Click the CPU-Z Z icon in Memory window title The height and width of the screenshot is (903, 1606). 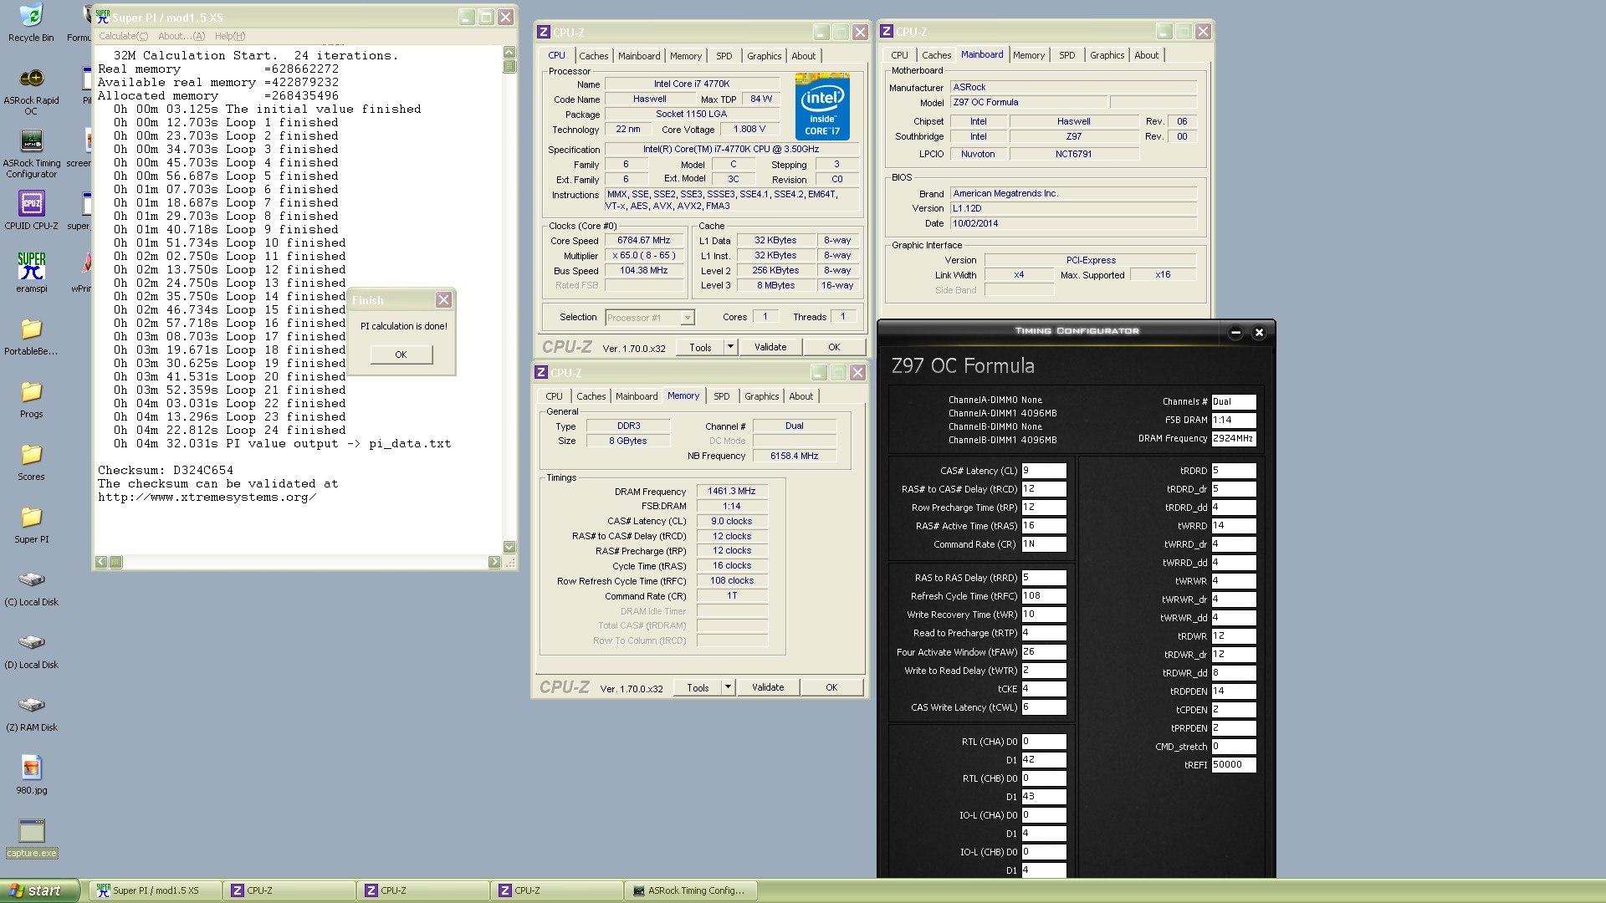[541, 372]
